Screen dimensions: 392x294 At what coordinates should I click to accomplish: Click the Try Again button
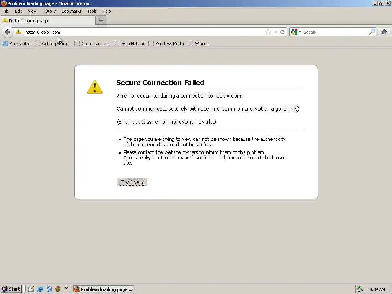(132, 182)
